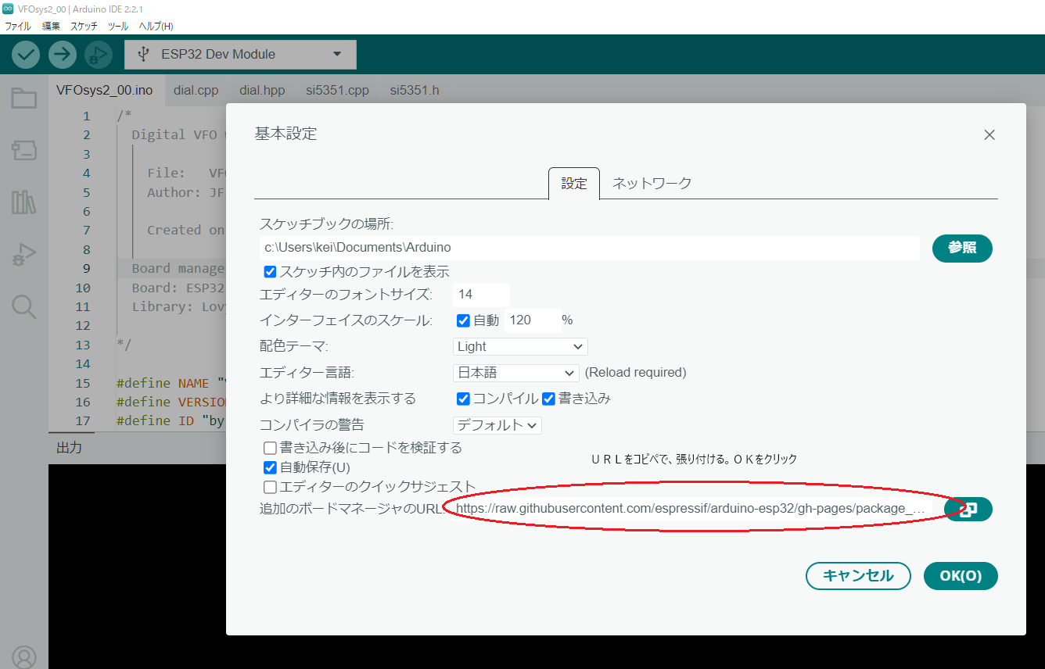The height and width of the screenshot is (669, 1045).
Task: Click the #define NAME code line
Action: point(171,383)
